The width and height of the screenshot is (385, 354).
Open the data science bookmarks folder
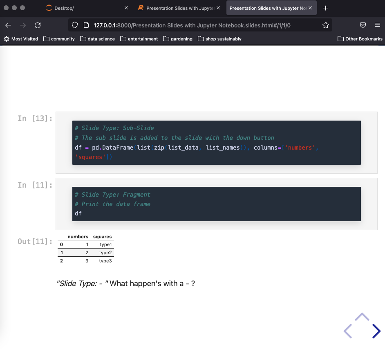point(97,39)
